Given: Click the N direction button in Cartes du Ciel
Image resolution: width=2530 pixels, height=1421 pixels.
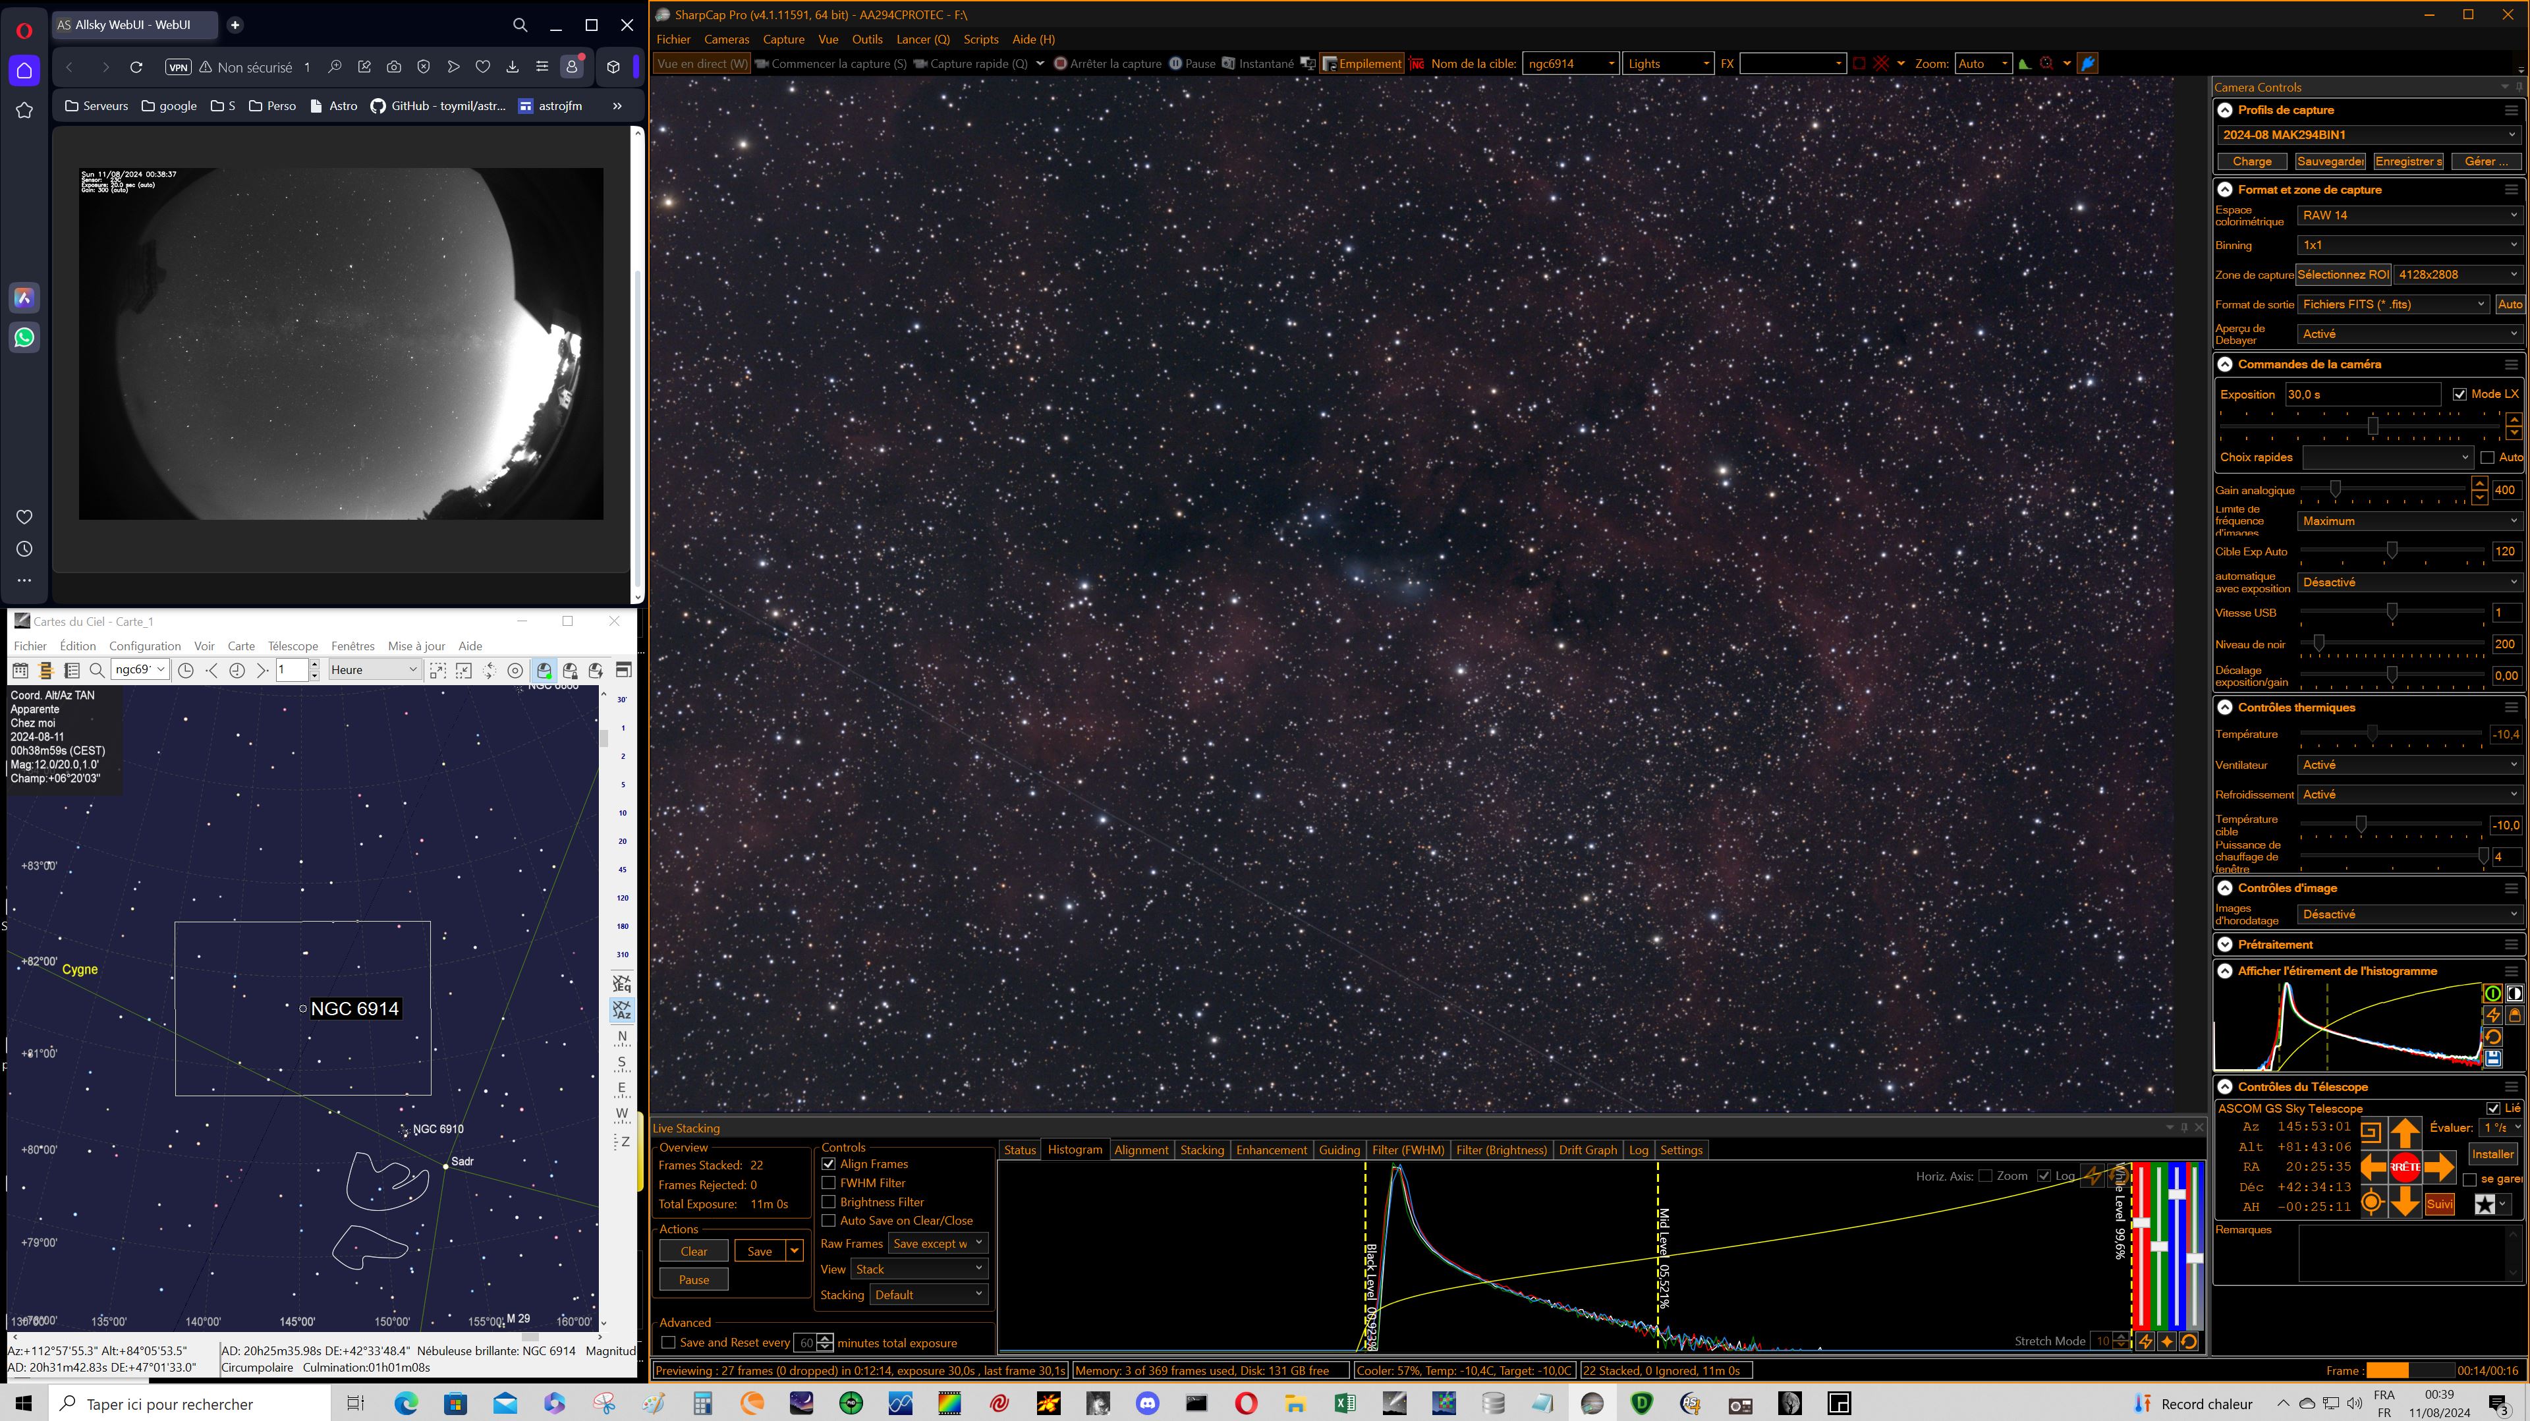Looking at the screenshot, I should (622, 1037).
